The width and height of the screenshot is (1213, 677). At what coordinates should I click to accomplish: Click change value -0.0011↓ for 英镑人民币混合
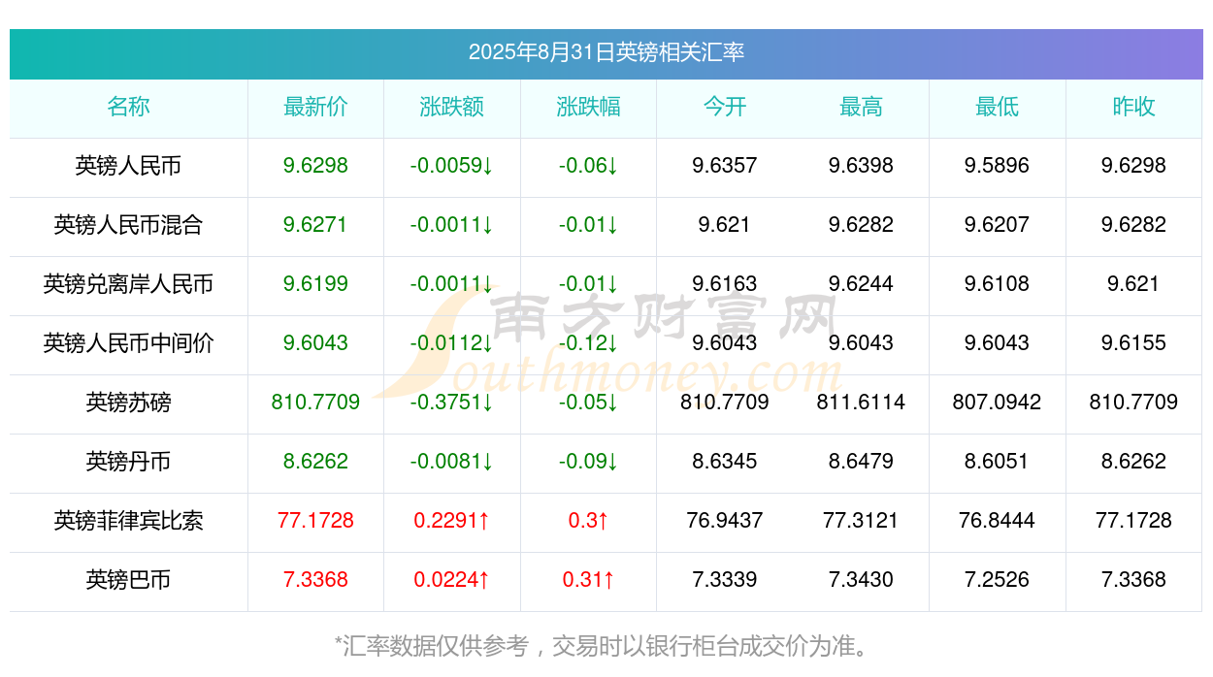[x=451, y=225]
